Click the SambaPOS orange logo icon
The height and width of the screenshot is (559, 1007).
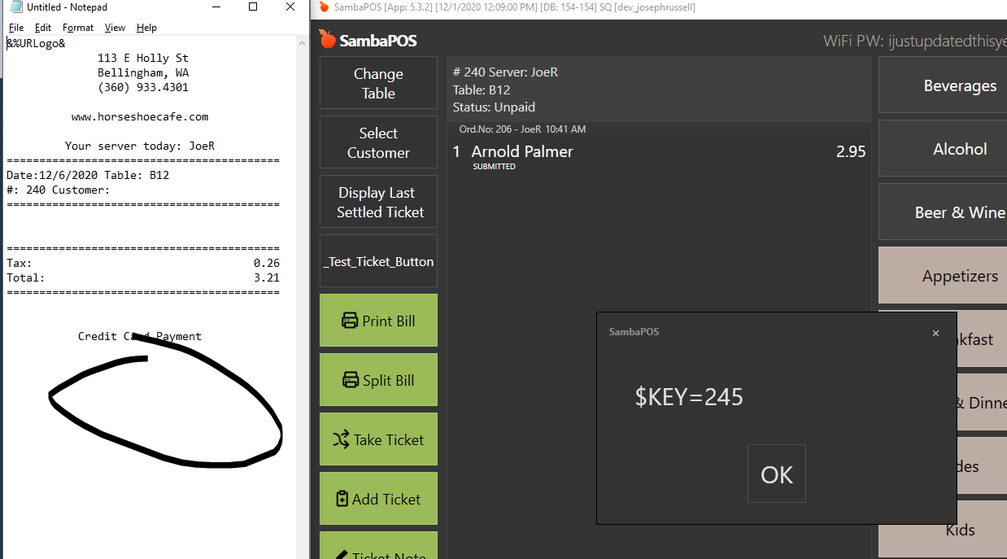[327, 39]
